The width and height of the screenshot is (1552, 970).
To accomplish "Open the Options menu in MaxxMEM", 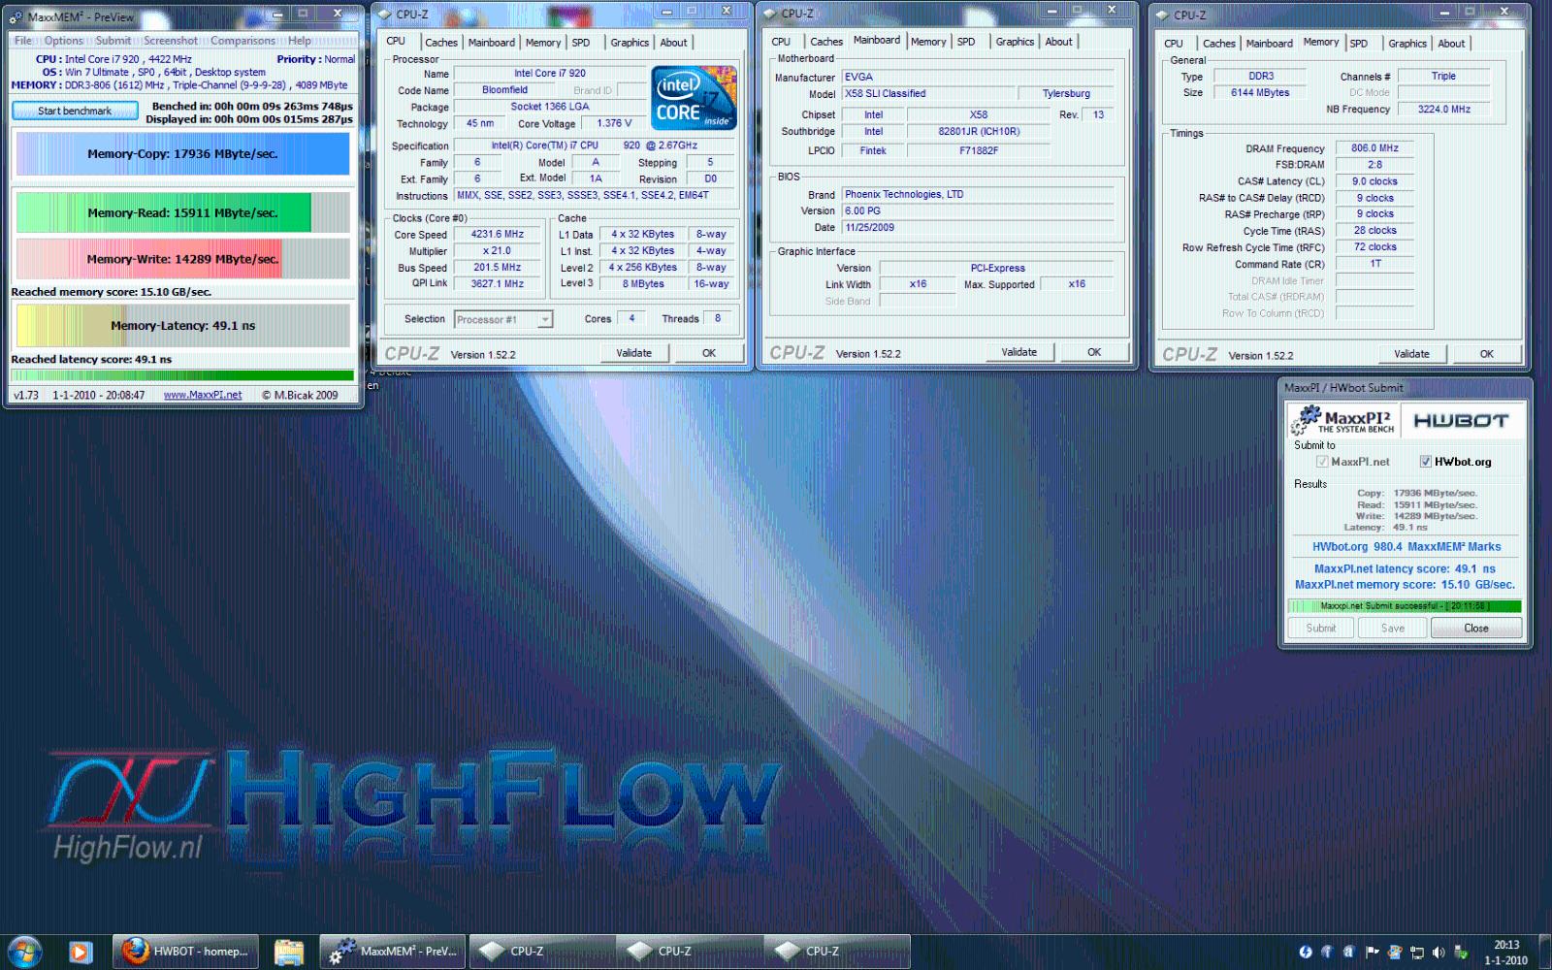I will point(63,41).
